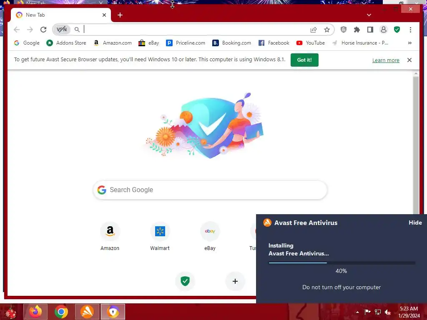Open the user profile icon
This screenshot has width=427, height=320.
click(x=384, y=30)
